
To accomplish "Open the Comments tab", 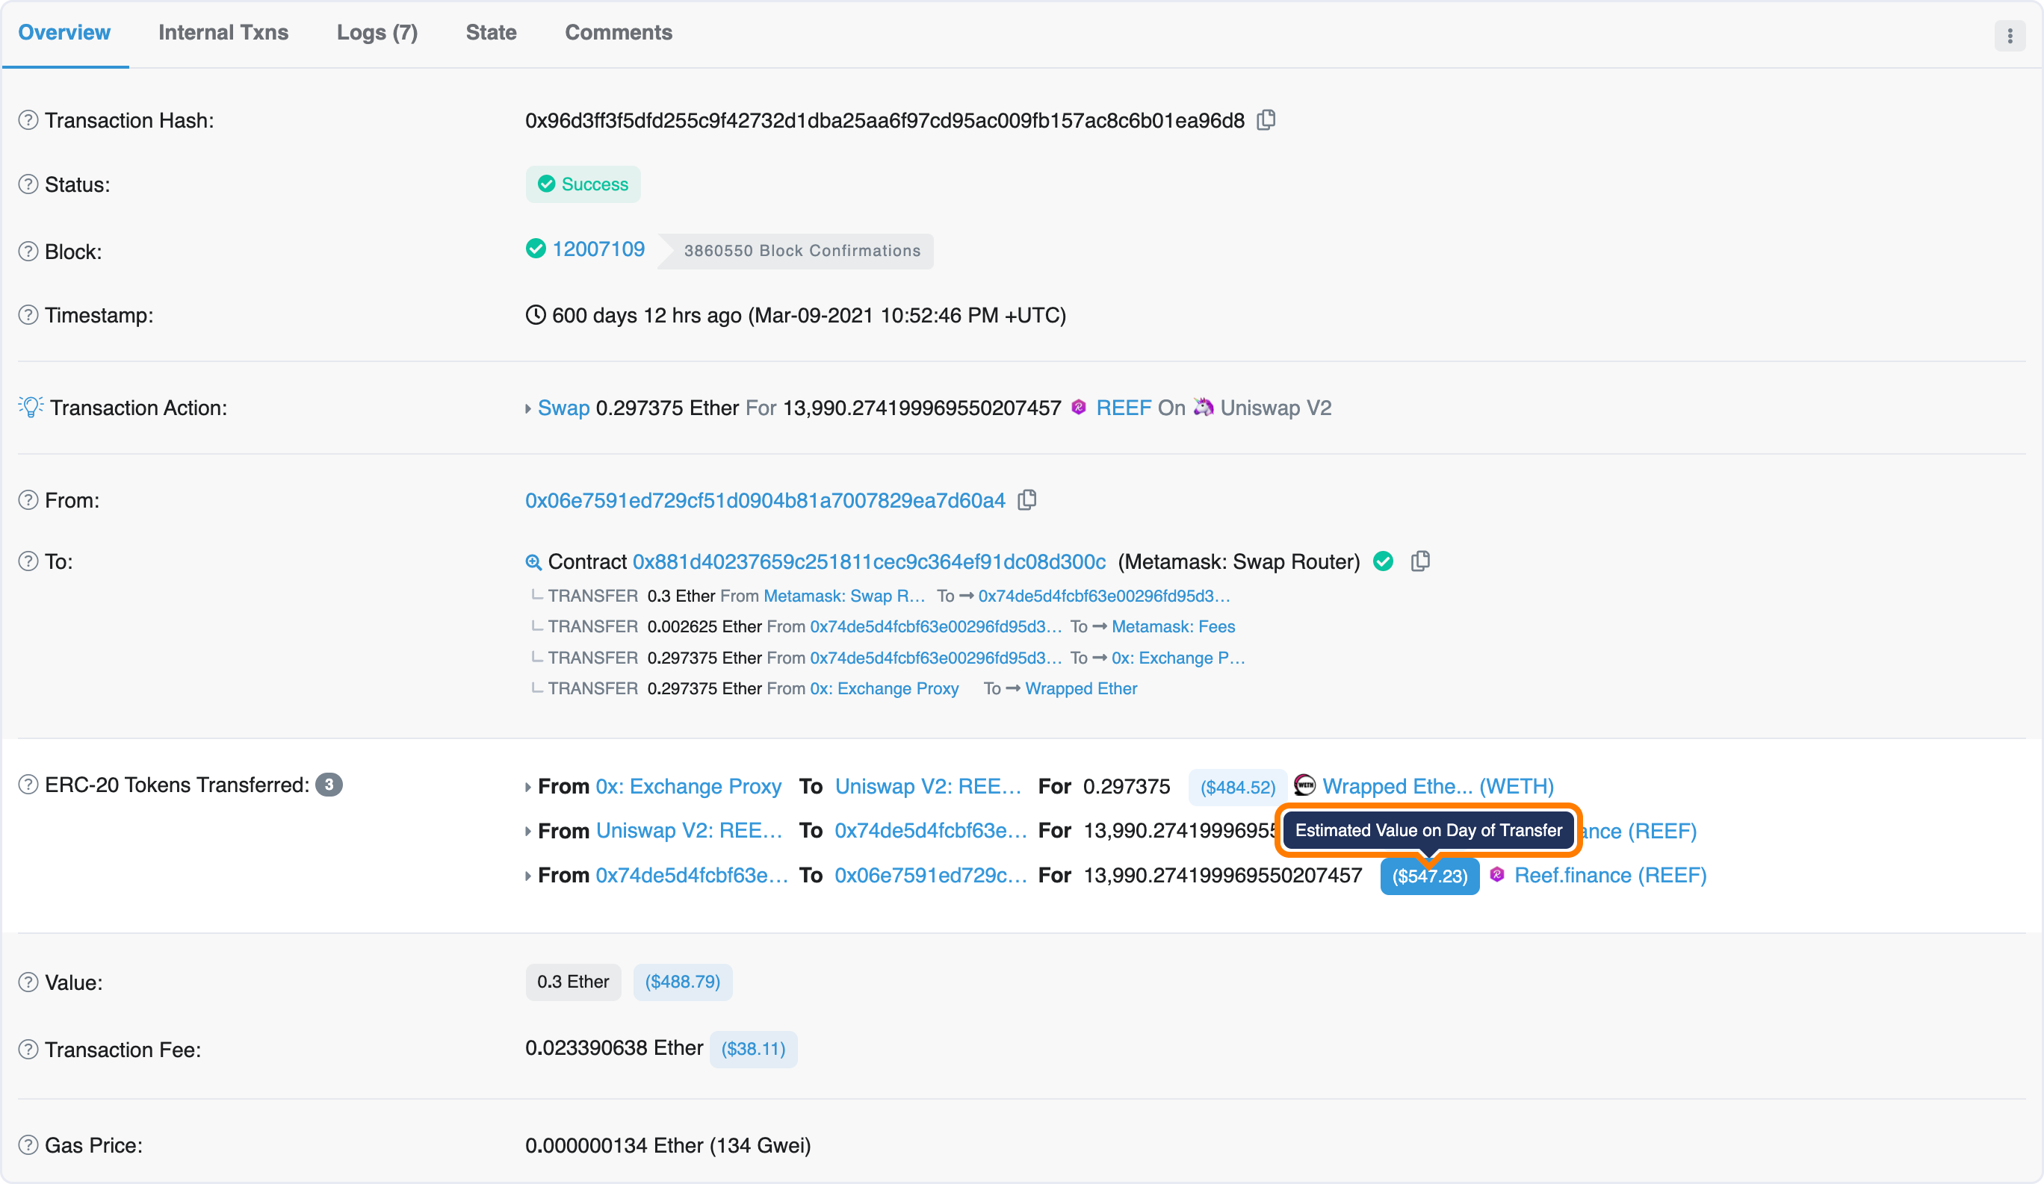I will pyautogui.click(x=618, y=32).
